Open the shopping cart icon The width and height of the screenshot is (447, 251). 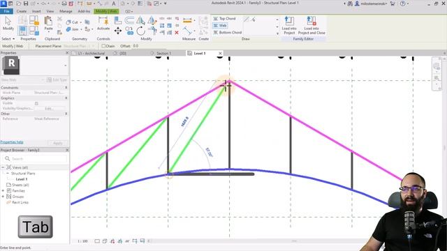[x=393, y=3]
